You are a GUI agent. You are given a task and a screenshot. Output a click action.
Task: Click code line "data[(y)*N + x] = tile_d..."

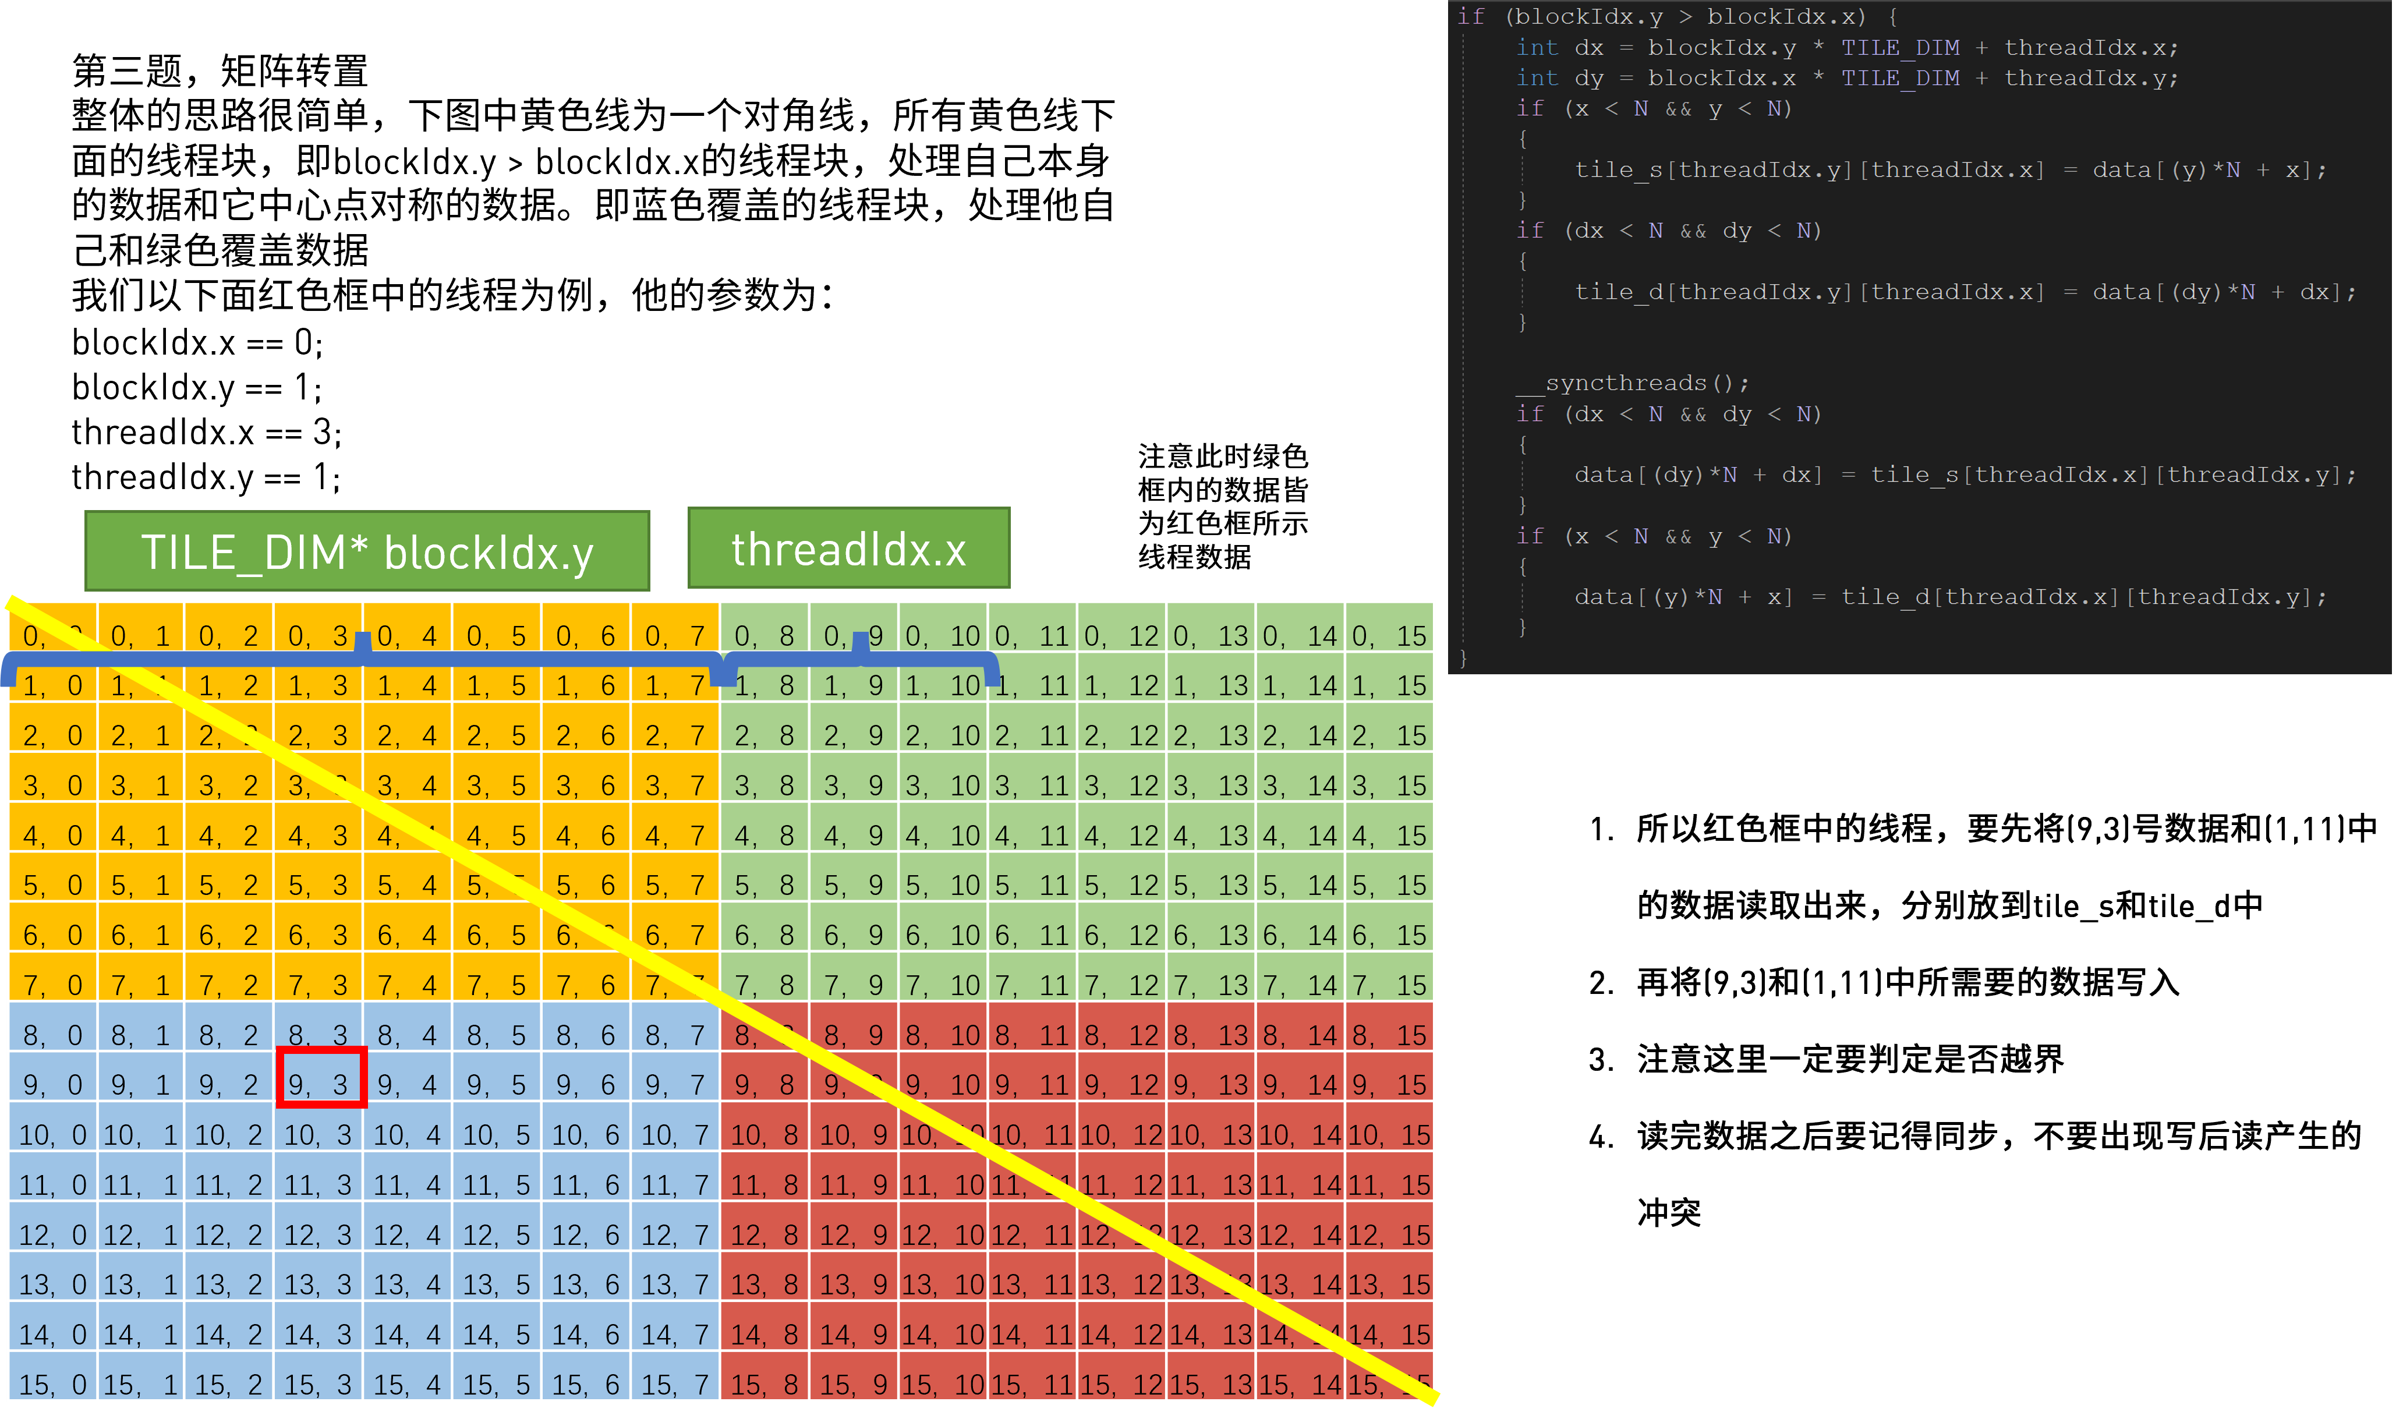point(1951,597)
